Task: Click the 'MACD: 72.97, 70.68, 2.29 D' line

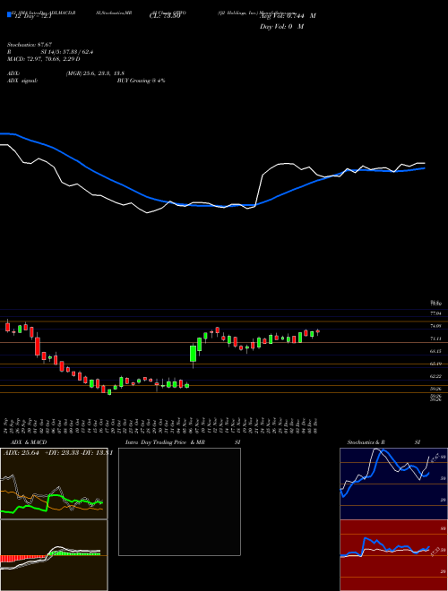Action: click(x=44, y=59)
